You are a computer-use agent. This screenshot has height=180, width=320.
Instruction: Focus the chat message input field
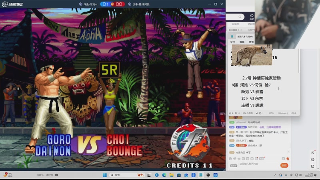click(259, 164)
